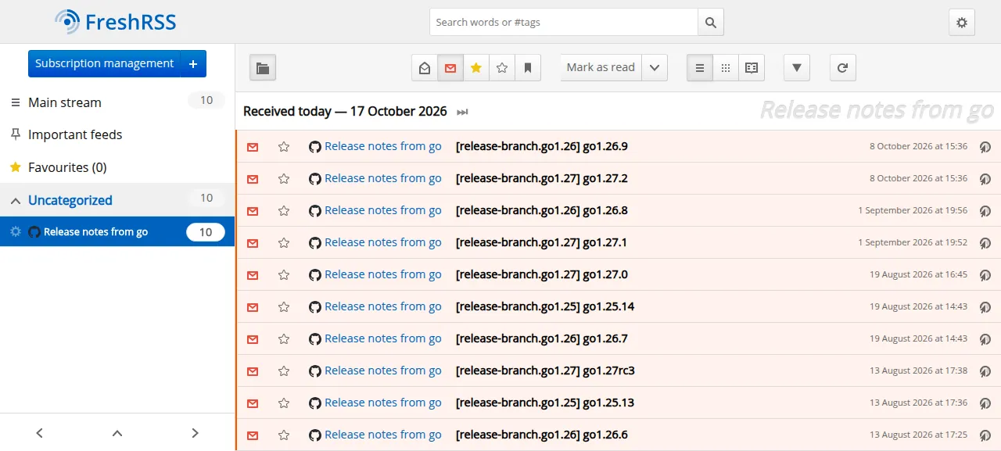Go to next article with right arrow
1001x451 pixels.
196,432
